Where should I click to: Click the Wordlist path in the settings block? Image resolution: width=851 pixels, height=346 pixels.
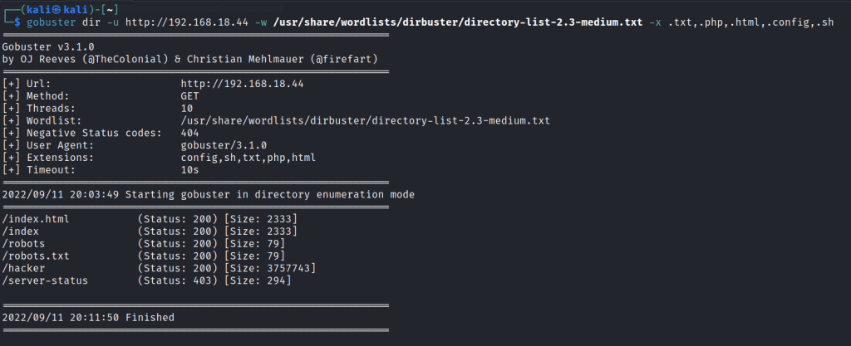click(x=365, y=121)
